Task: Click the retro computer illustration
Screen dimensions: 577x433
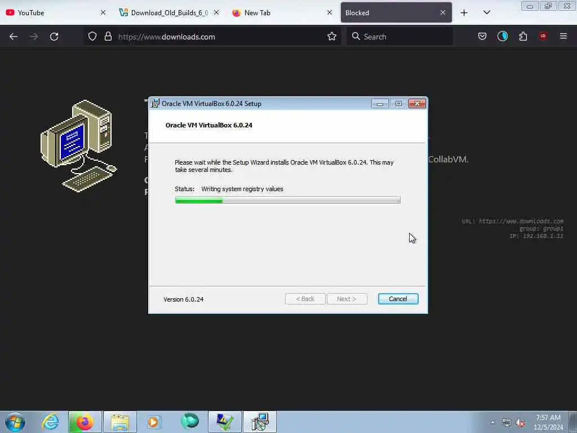Action: [78, 146]
